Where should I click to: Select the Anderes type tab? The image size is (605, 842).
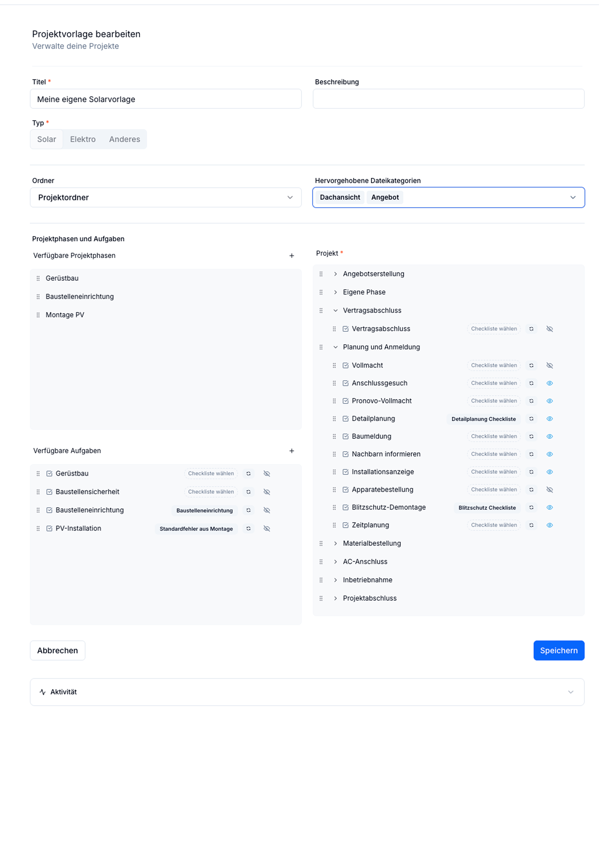(x=125, y=139)
